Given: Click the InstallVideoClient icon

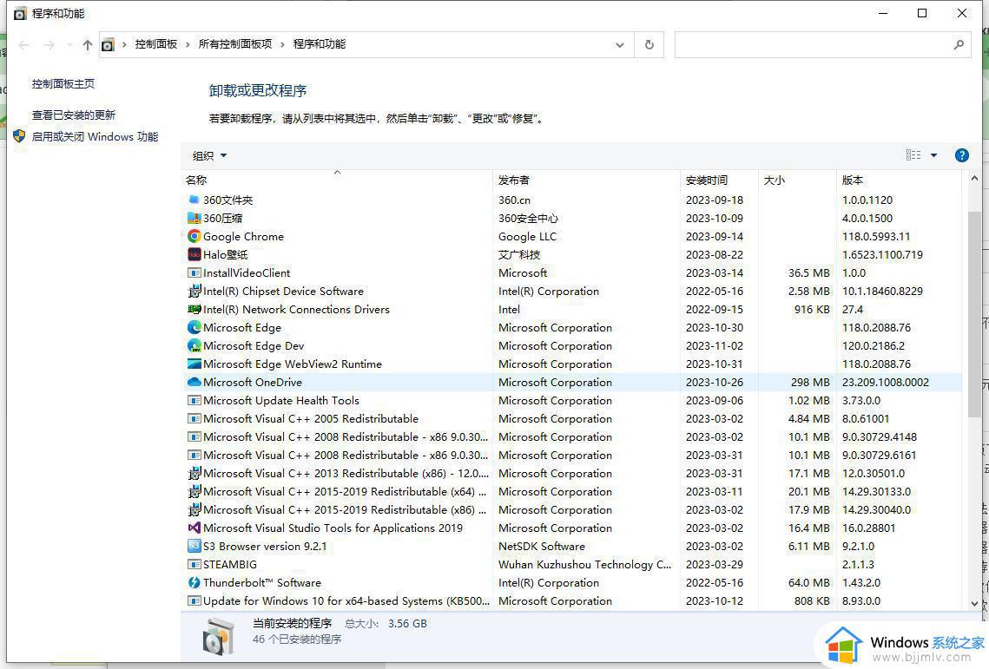Looking at the screenshot, I should tap(195, 273).
